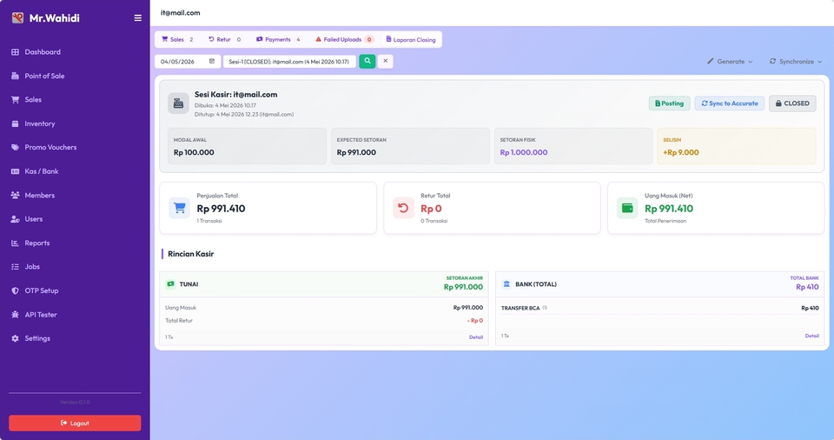Expand the Synchronize dropdown
Viewport: 834px width, 440px height.
tap(796, 61)
